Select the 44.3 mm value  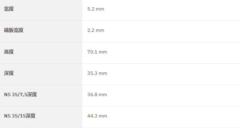[x=97, y=116]
